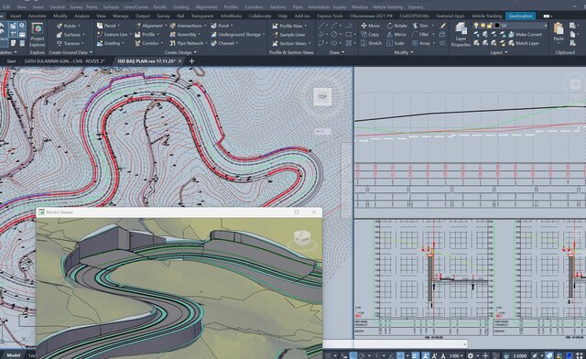The image size is (586, 359).
Task: Click the Feature Line button
Action: pos(113,35)
